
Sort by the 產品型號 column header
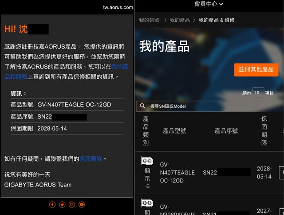coord(175,131)
